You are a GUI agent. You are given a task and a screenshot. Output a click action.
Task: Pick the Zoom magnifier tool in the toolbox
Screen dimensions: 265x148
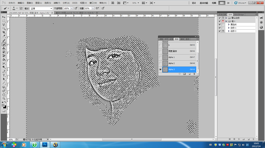click(4, 98)
